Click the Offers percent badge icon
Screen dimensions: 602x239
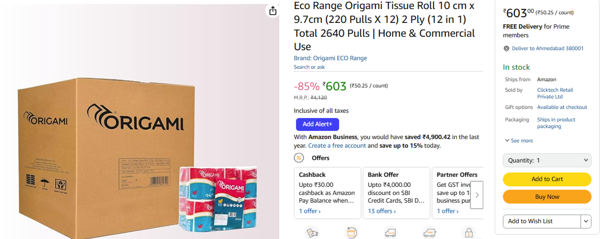(299, 158)
